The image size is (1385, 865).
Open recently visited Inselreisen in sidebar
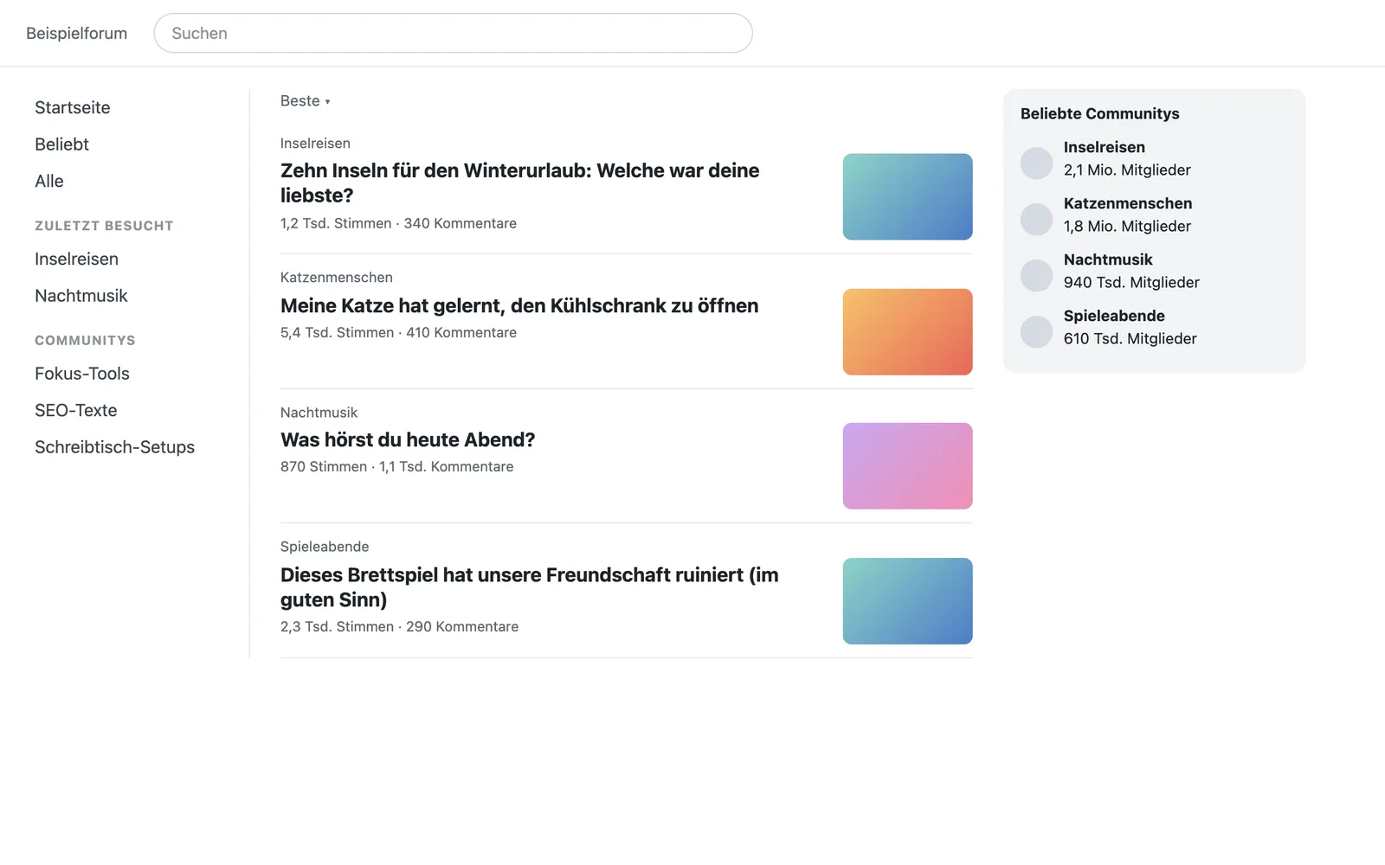coord(76,259)
